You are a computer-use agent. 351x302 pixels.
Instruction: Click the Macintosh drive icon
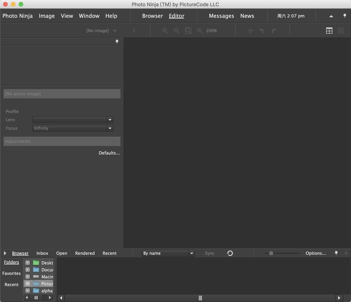[36, 277]
